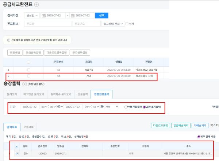Open the 오류목록 tab

click(x=28, y=127)
